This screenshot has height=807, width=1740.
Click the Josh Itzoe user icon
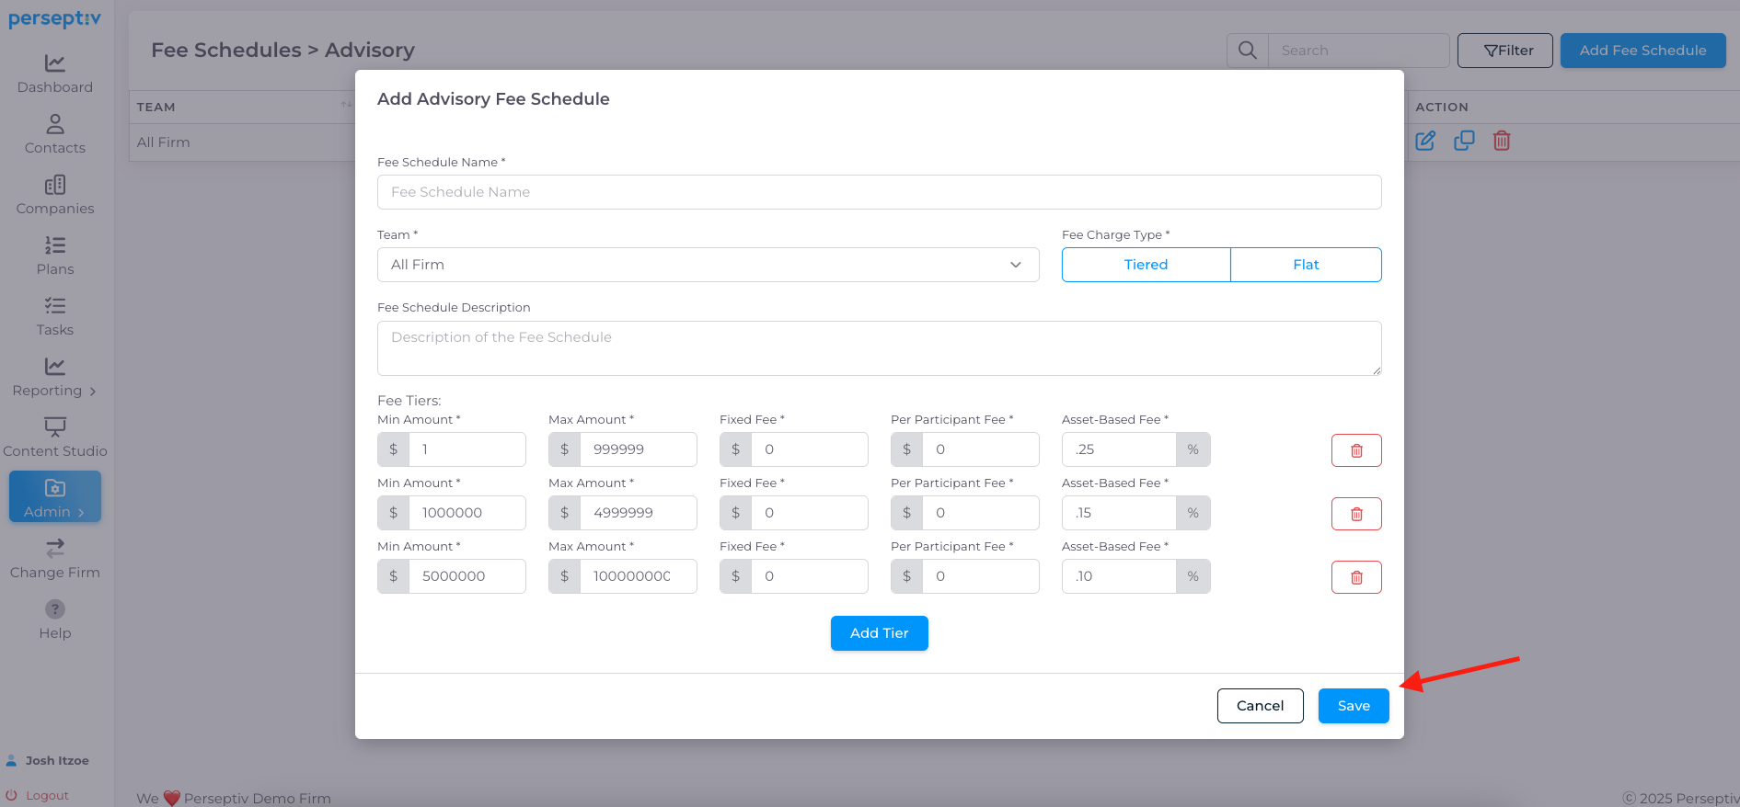tap(12, 761)
